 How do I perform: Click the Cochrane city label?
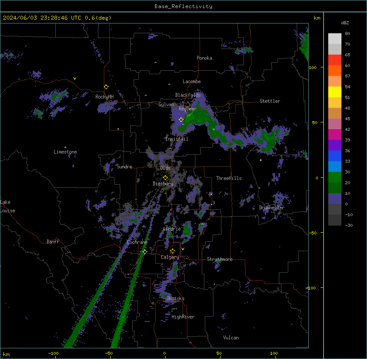click(137, 242)
